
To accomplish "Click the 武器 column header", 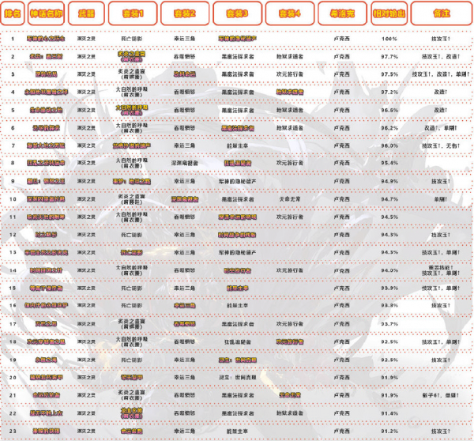I will coord(86,13).
